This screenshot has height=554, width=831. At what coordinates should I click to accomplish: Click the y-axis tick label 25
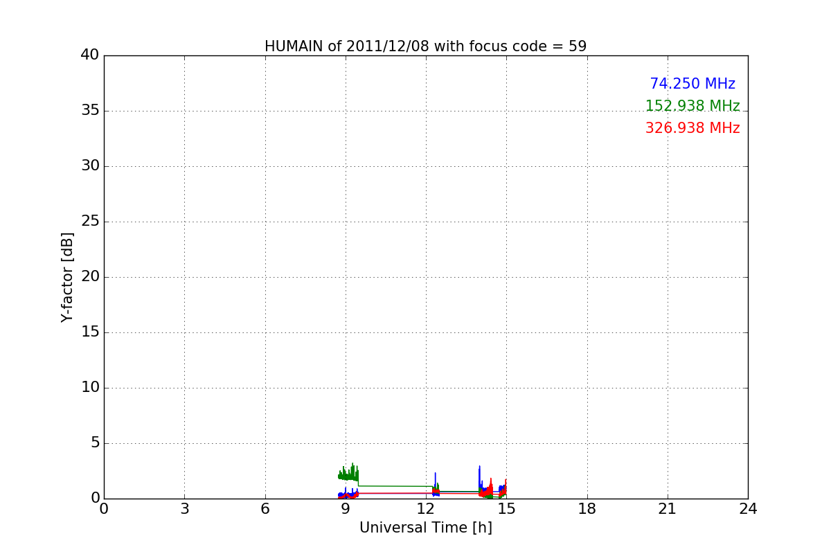tap(90, 222)
